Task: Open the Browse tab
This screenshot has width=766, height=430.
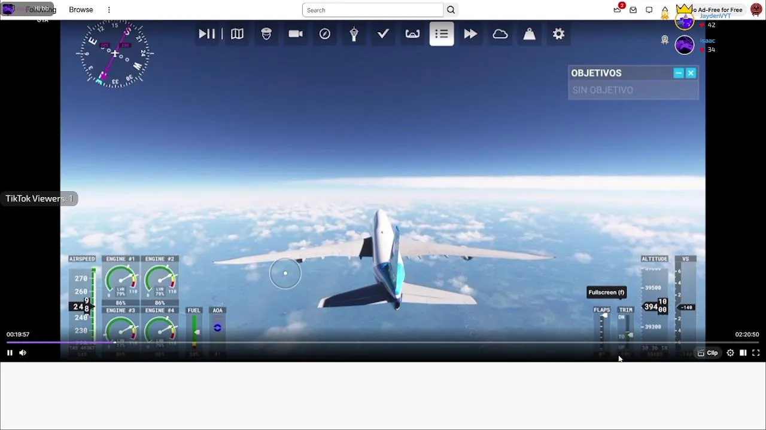Action: 81,10
